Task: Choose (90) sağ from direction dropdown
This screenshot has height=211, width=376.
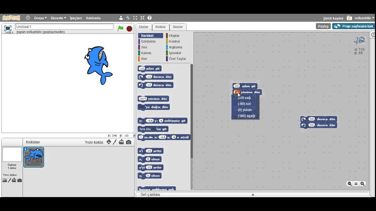Action: click(245, 98)
